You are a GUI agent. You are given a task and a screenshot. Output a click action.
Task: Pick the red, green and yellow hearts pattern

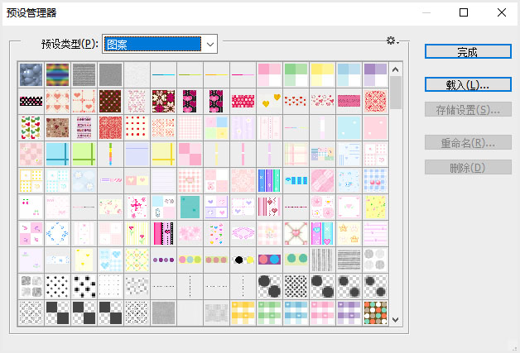point(31,128)
